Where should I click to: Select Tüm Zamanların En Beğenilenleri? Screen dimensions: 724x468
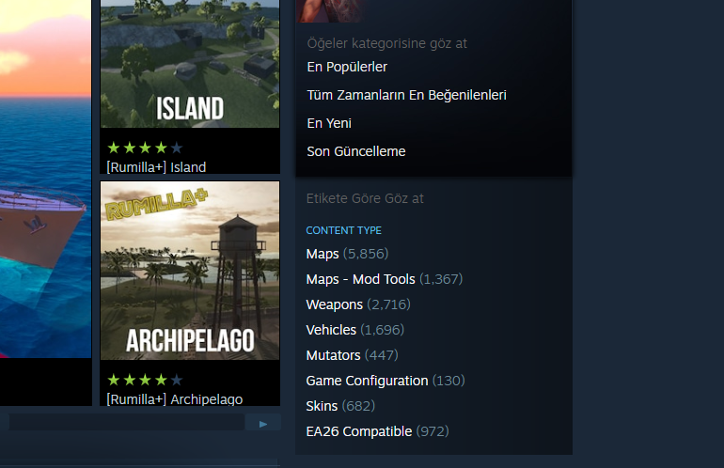(x=407, y=95)
